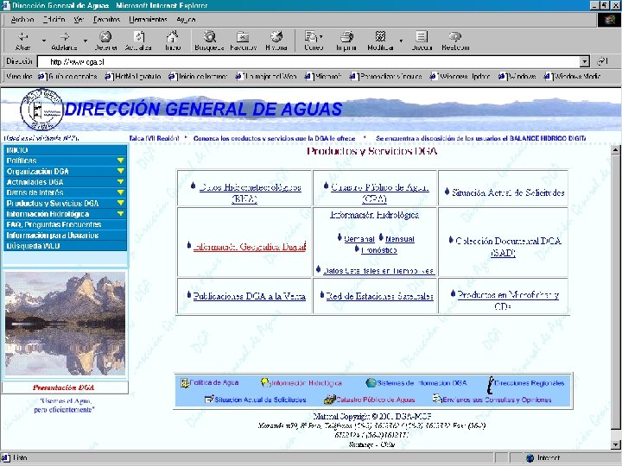Screen dimensions: 622x466
Task: Open Direcciones Regionales footer link
Action: [x=525, y=383]
